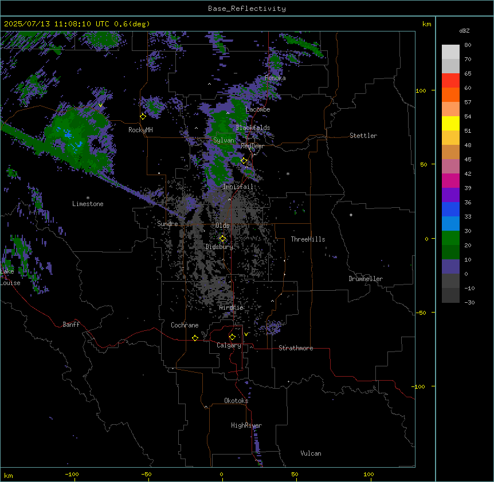Select the light blue swatch in dBZ legend
The width and height of the screenshot is (494, 482).
pos(450,223)
